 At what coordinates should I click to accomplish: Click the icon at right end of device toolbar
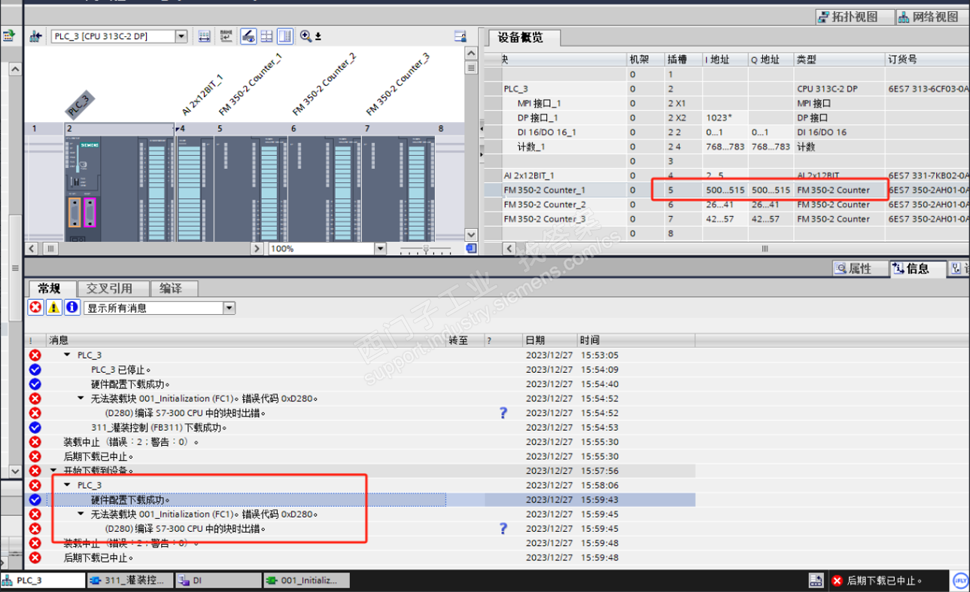461,36
